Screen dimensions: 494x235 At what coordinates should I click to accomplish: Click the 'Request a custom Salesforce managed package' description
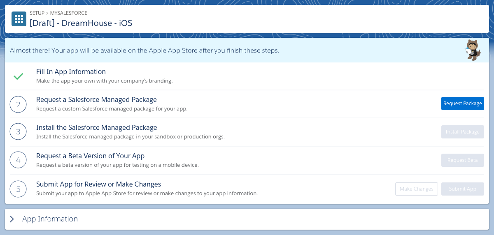112,109
